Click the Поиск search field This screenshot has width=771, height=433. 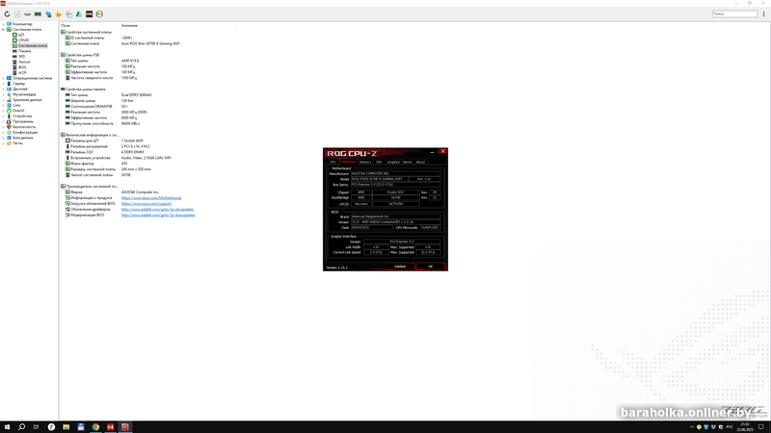click(735, 14)
